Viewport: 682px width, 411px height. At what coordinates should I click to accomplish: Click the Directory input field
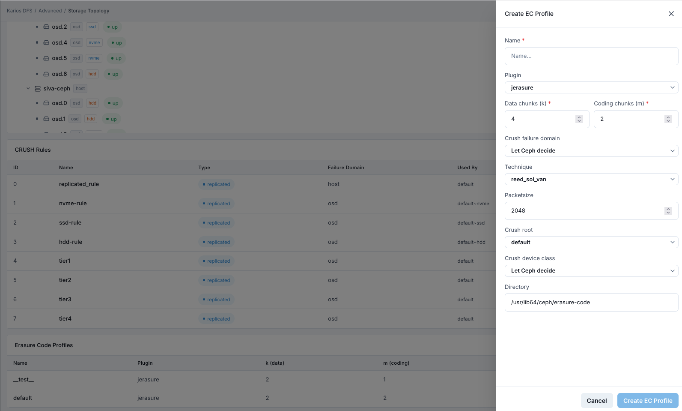click(591, 303)
